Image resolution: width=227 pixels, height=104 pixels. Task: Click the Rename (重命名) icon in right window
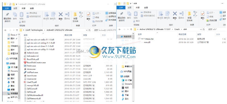pos(181,14)
